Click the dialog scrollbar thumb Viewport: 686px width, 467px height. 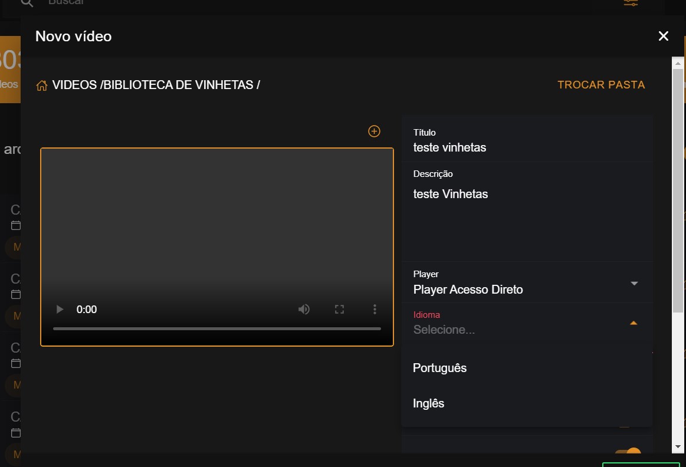tap(678, 190)
